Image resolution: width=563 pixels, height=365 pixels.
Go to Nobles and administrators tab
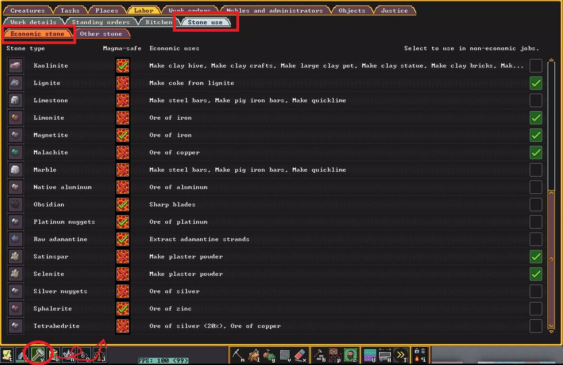pyautogui.click(x=274, y=11)
